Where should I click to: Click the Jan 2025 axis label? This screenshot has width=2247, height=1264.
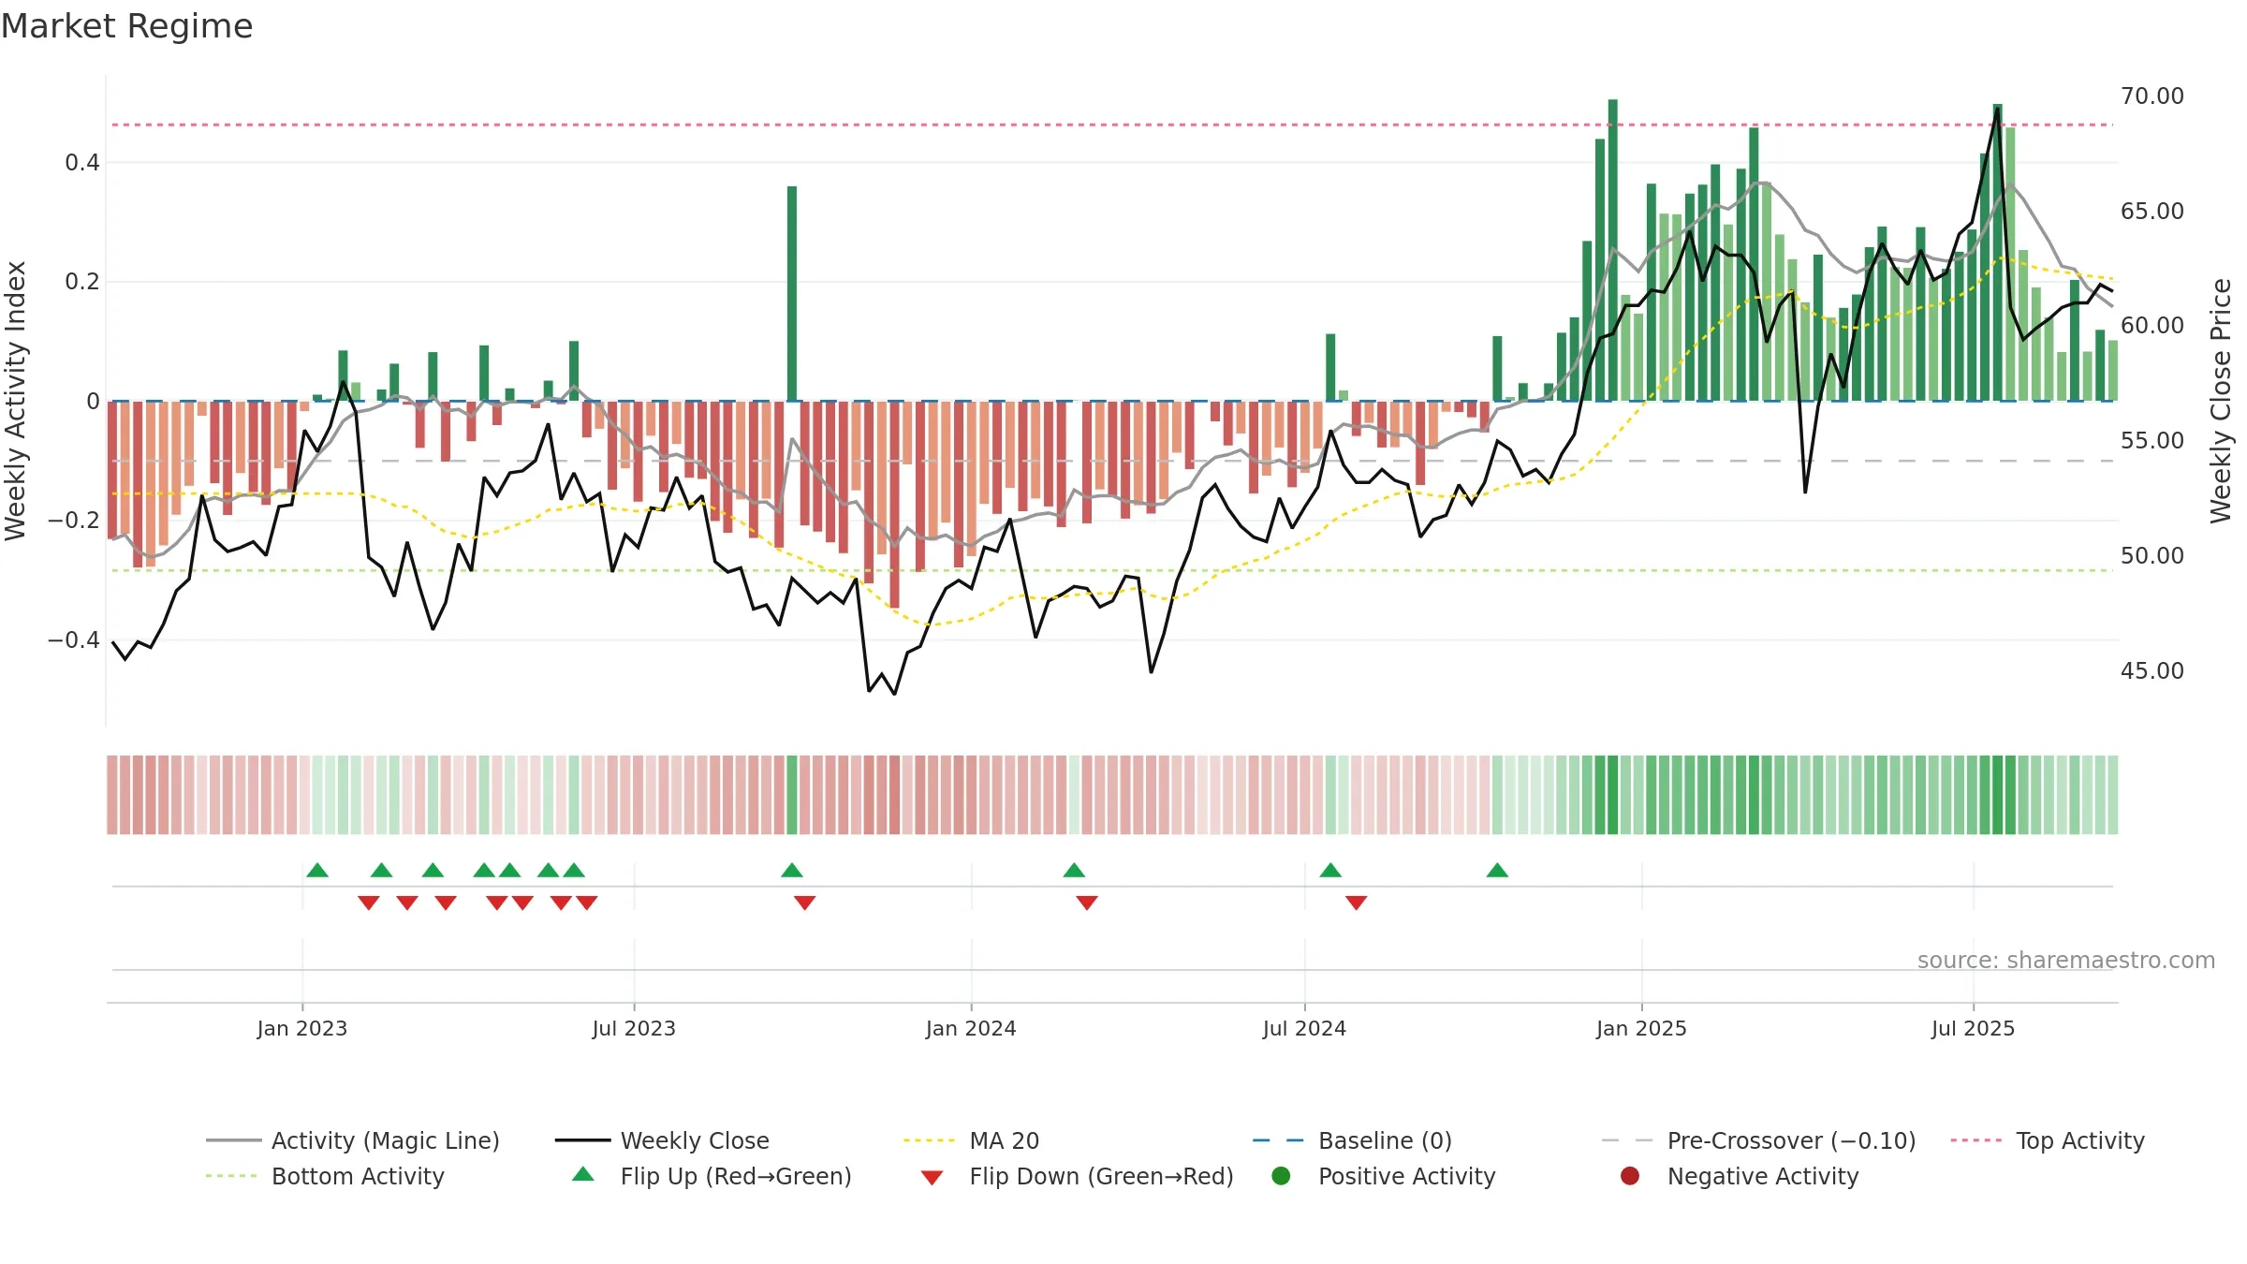point(1641,1028)
